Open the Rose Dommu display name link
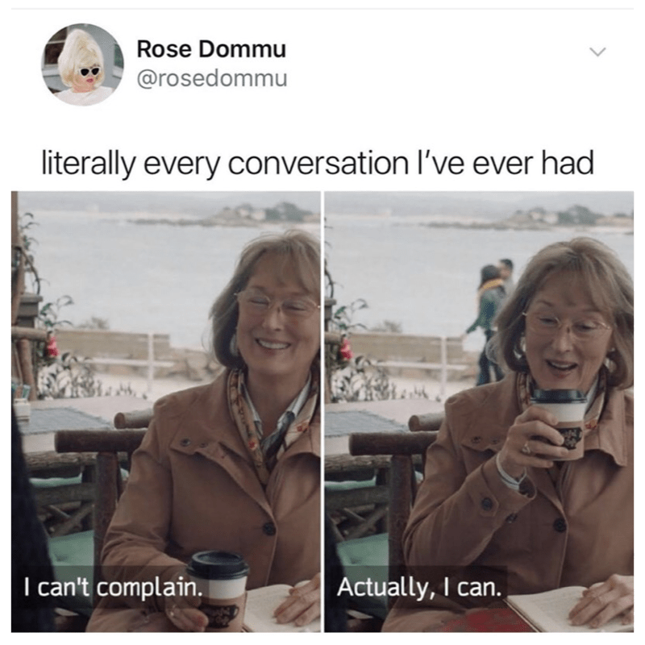The height and width of the screenshot is (645, 645). point(211,49)
